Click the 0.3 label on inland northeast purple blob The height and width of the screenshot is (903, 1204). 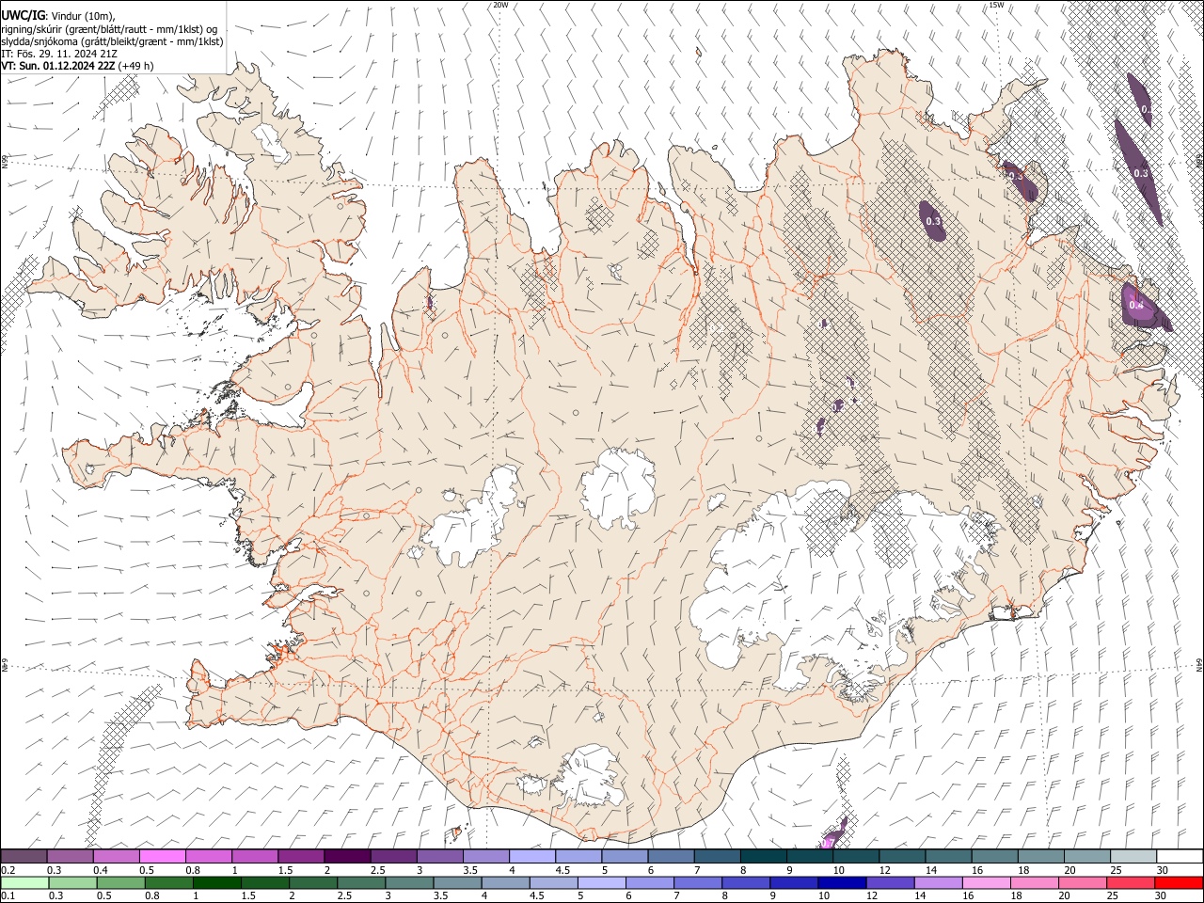933,221
